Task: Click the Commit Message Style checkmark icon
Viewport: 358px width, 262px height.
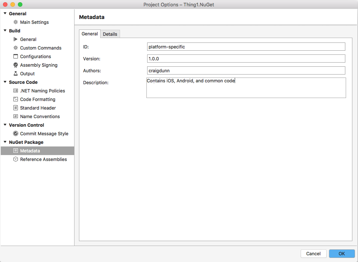Action: [x=16, y=134]
